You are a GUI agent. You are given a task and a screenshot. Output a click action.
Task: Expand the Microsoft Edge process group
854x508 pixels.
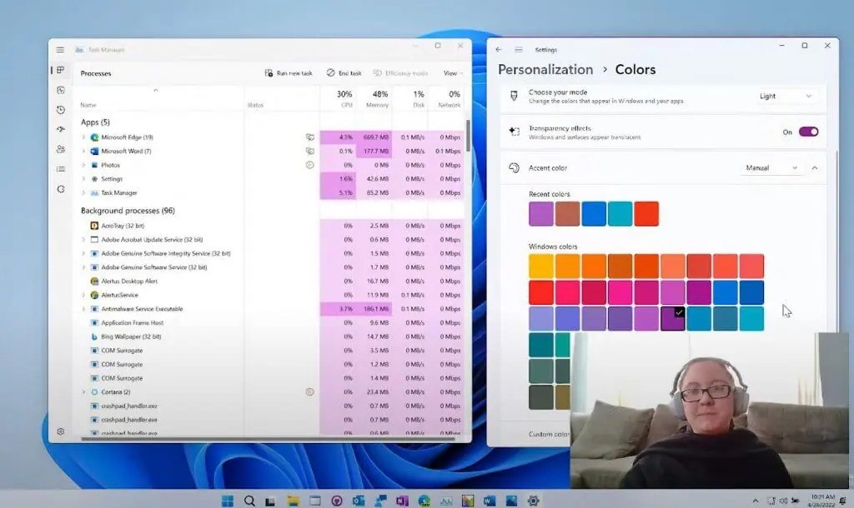pos(83,137)
